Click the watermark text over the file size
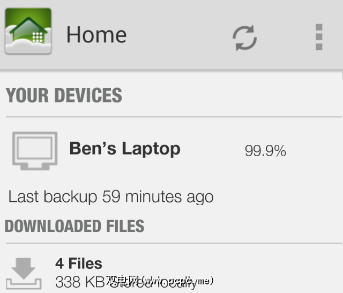Screen dimensions: 343x293 tap(160, 280)
